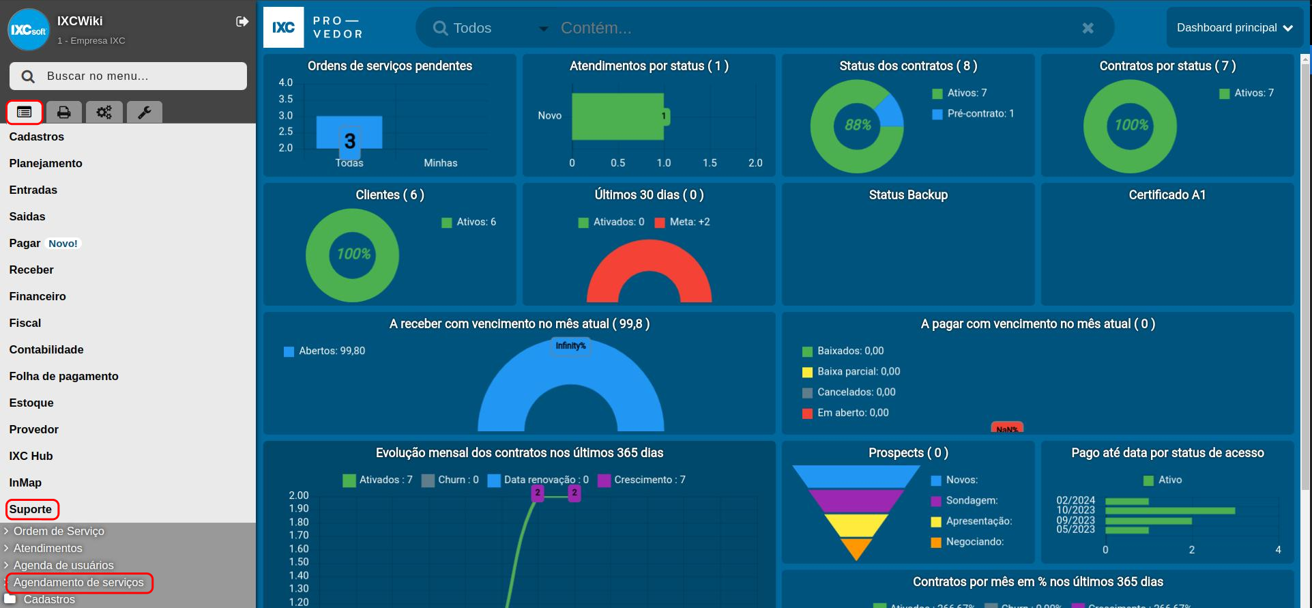Toggle Sondagem legend in Prospects funnel
This screenshot has height=608, width=1312.
pos(965,500)
